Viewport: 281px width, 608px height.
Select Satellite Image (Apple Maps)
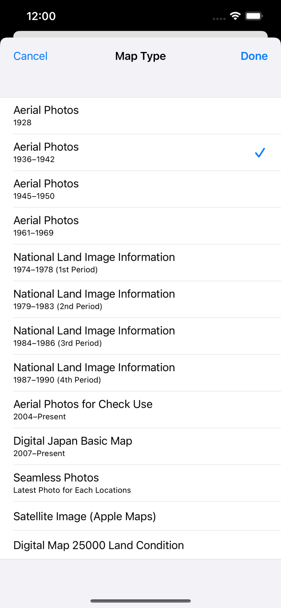click(140, 516)
